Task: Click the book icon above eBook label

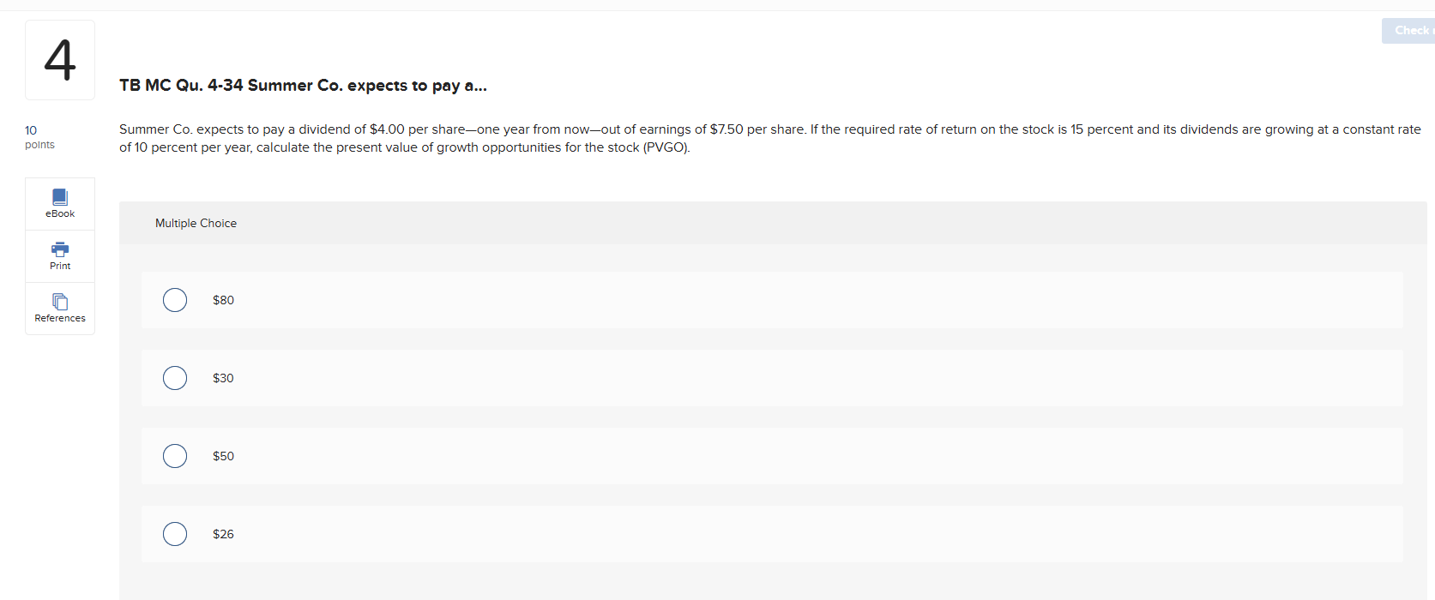Action: pos(59,197)
